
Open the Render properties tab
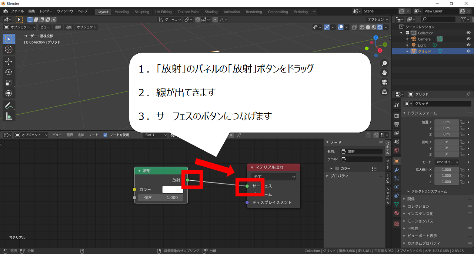tap(397, 115)
